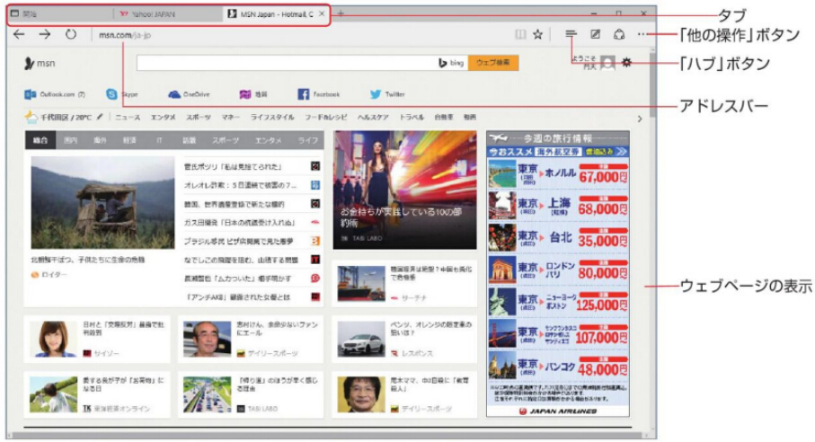Image resolution: width=815 pixels, height=442 pixels.
Task: Open the Skype shortcut
Action: (x=122, y=94)
